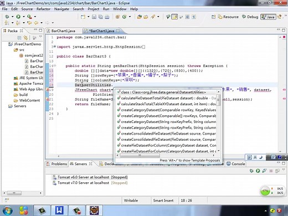Click the Open Perspective icon
Viewport: 288px width, 216px height.
point(213,17)
